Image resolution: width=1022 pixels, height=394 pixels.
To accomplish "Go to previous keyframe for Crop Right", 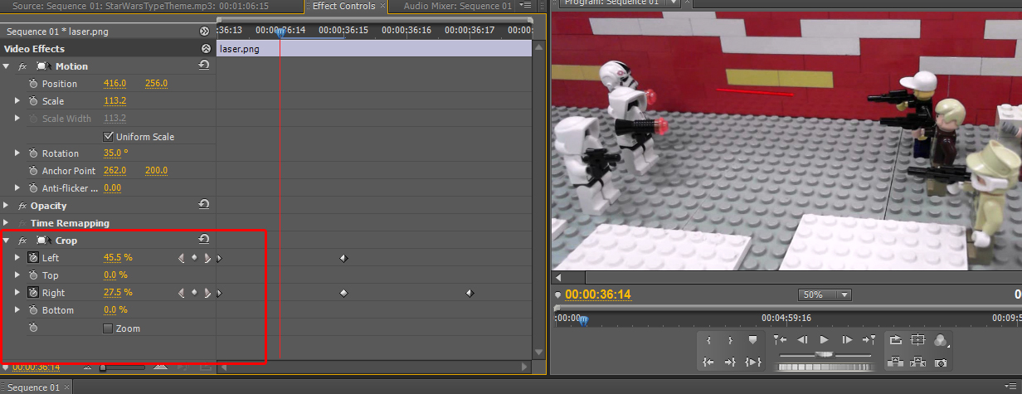I will [x=182, y=293].
